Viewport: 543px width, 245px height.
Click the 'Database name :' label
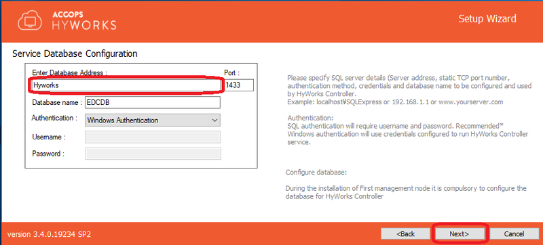coord(57,102)
